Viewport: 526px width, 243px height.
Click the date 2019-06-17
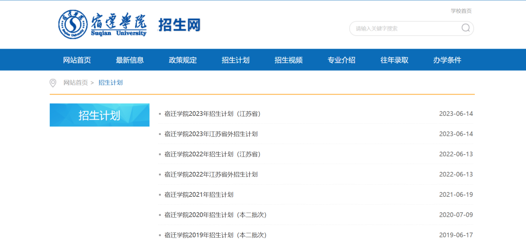point(456,235)
